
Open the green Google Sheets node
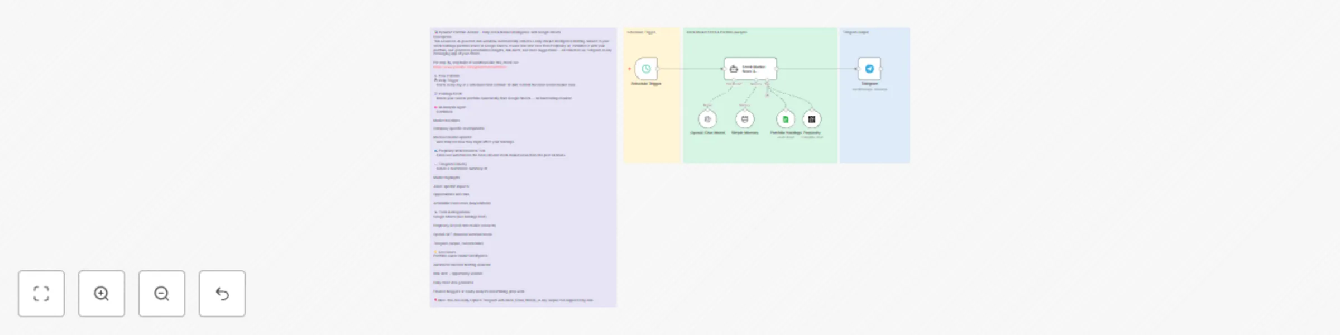pyautogui.click(x=786, y=119)
